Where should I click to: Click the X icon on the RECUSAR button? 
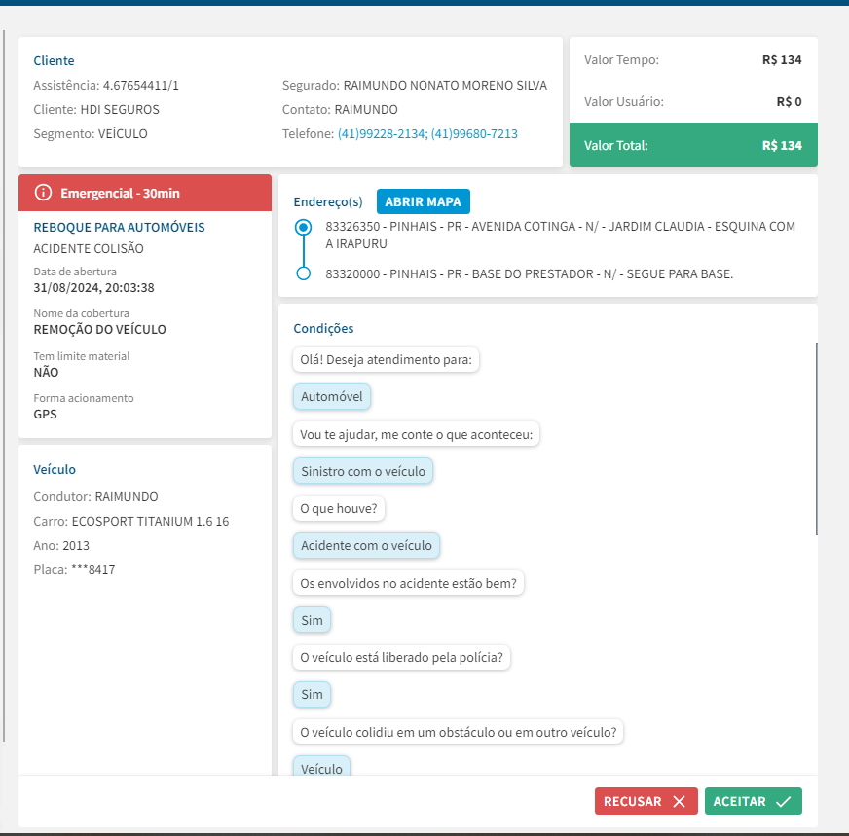679,801
